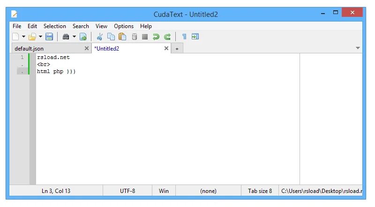The height and width of the screenshot is (207, 375).
Task: Select all text with lines icon
Action: click(145, 37)
